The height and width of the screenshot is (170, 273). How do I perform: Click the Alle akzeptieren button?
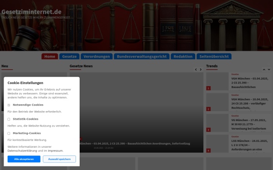click(24, 159)
